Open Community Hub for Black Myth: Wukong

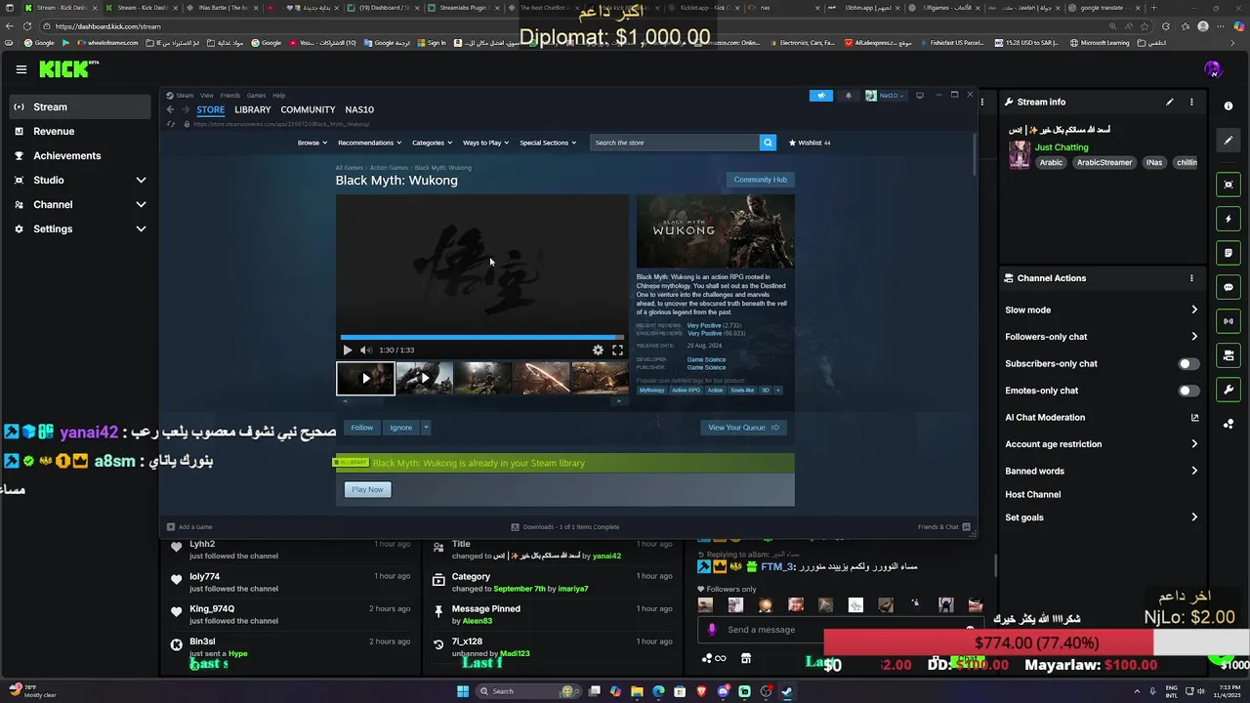[760, 180]
